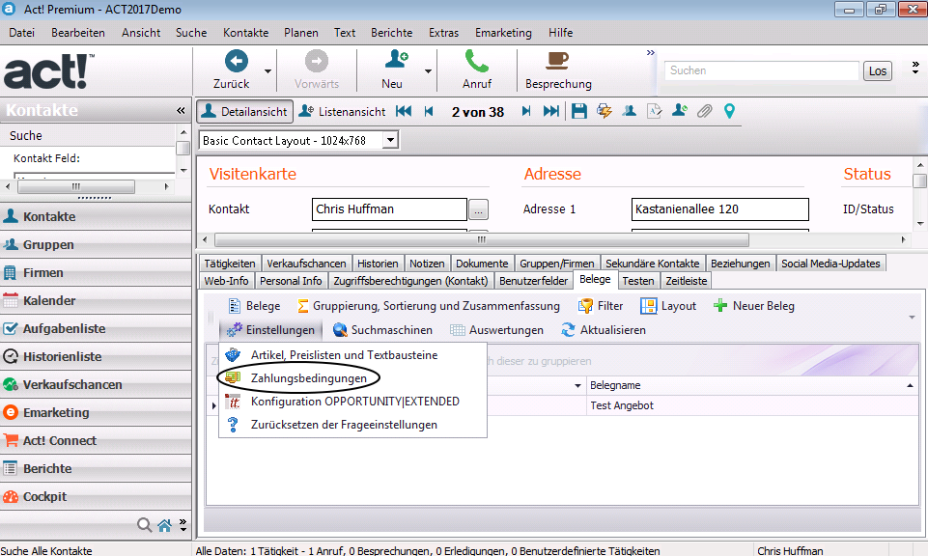Switch to the Historien tab
Viewport: 928px width, 556px height.
378,264
